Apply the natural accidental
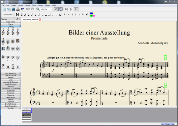Viewport: 178px width, 126px height. (76, 14)
